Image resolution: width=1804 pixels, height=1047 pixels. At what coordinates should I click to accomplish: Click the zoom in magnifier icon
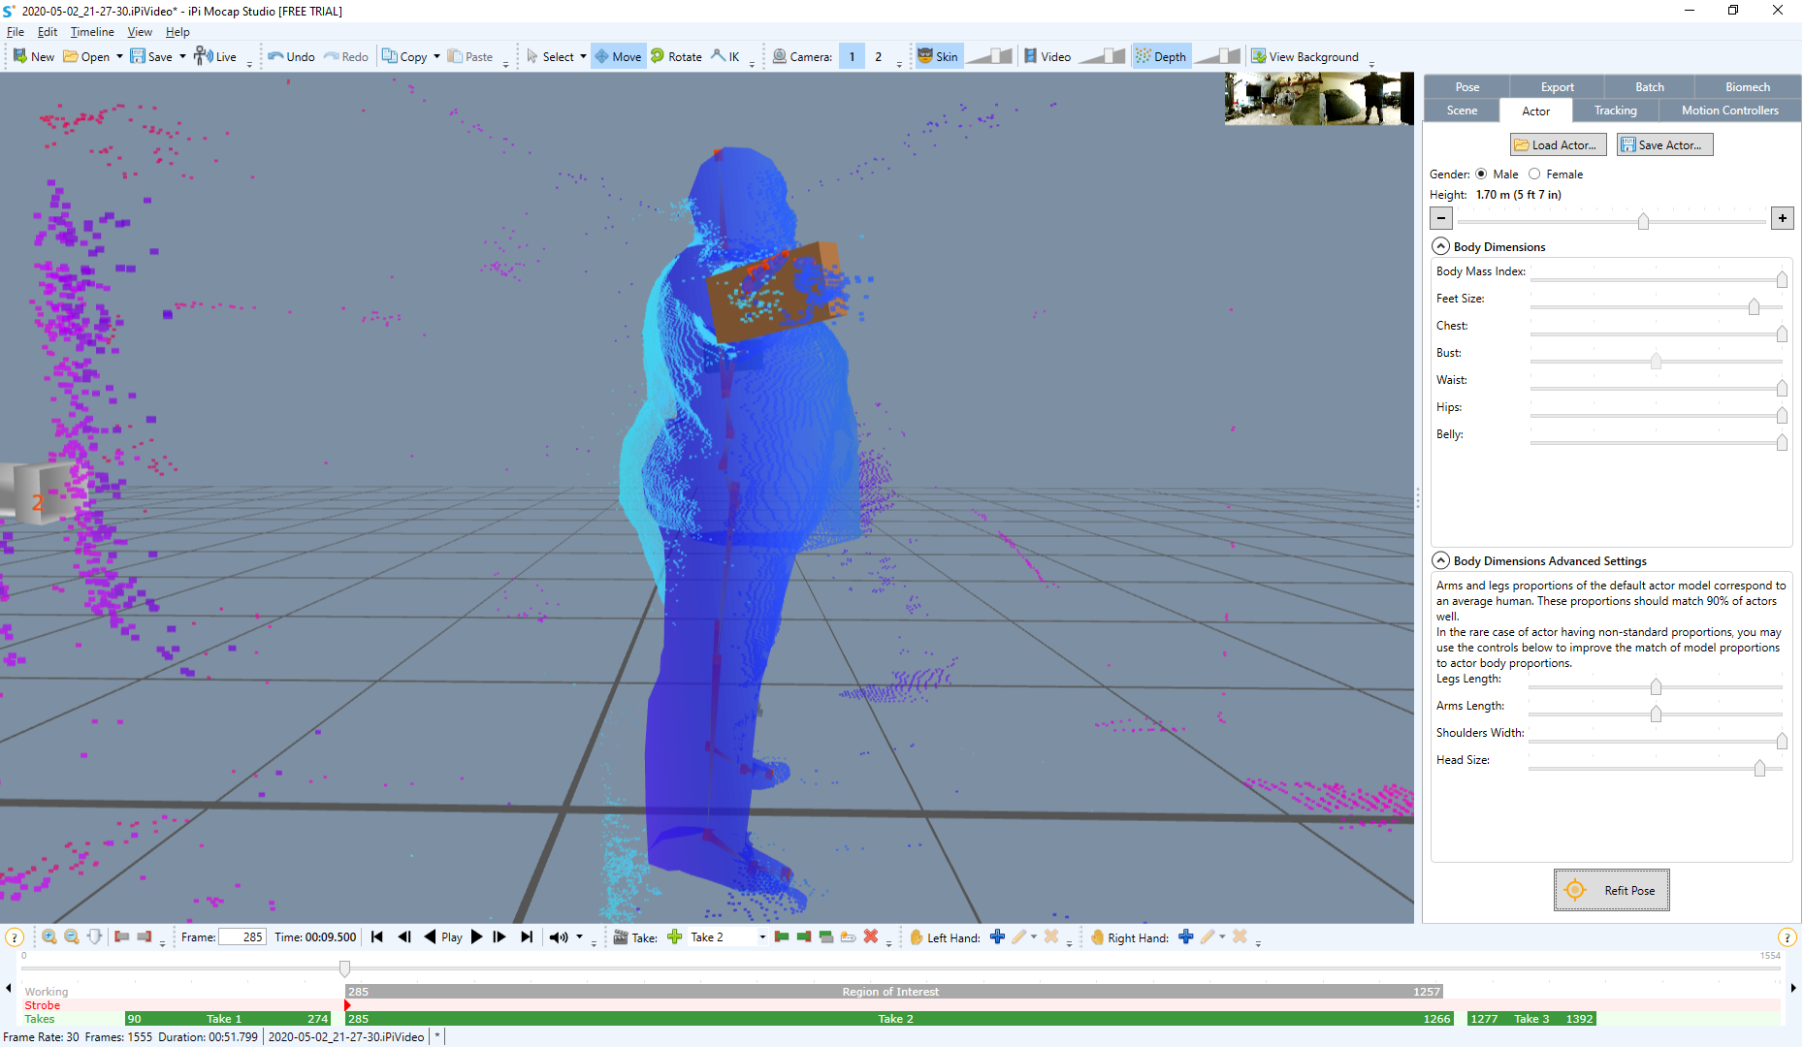[x=49, y=936]
